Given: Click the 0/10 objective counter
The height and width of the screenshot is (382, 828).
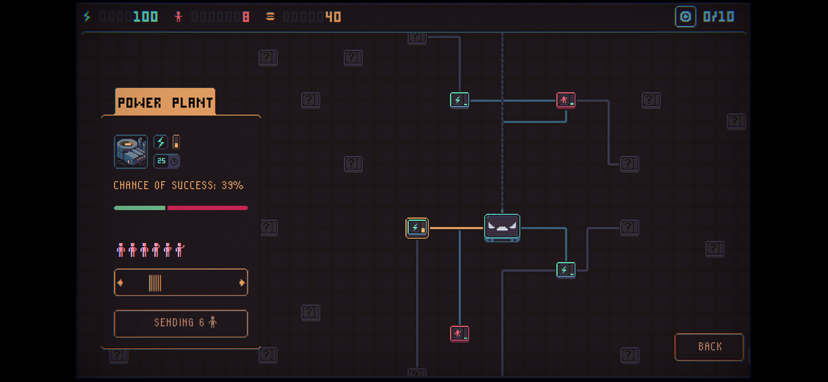Looking at the screenshot, I should tap(719, 16).
